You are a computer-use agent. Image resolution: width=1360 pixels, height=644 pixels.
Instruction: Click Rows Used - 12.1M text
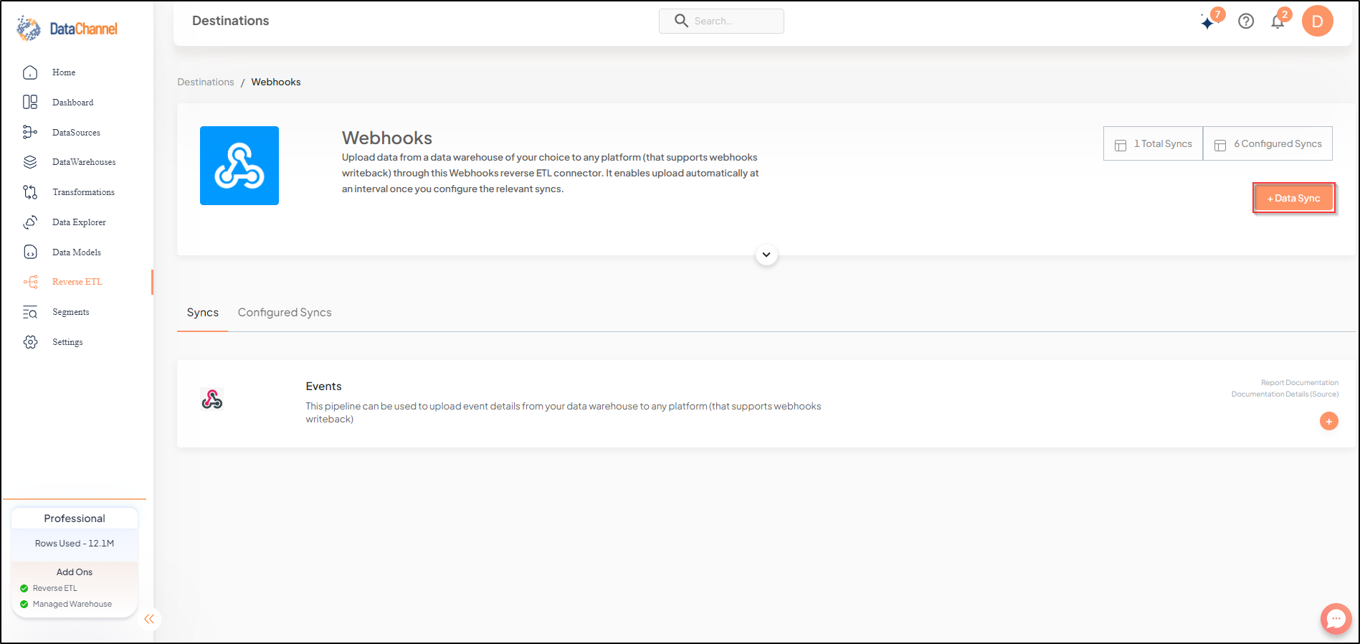point(75,544)
